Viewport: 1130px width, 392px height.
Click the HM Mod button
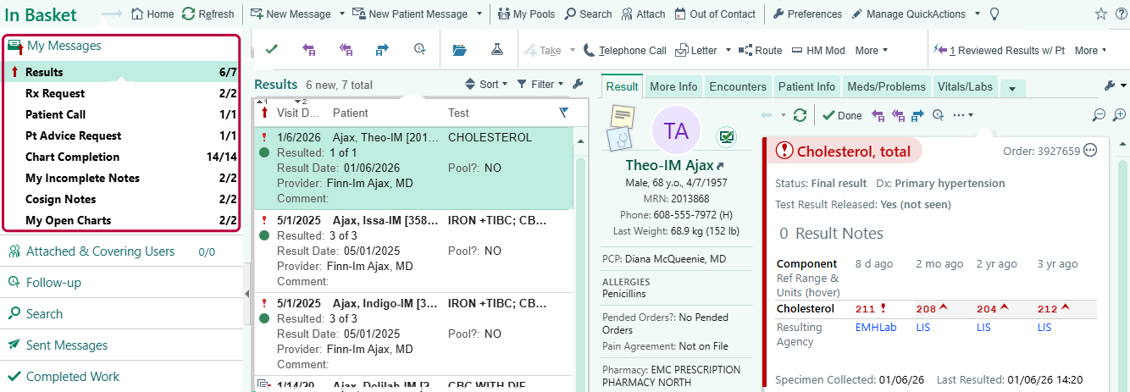coord(818,51)
